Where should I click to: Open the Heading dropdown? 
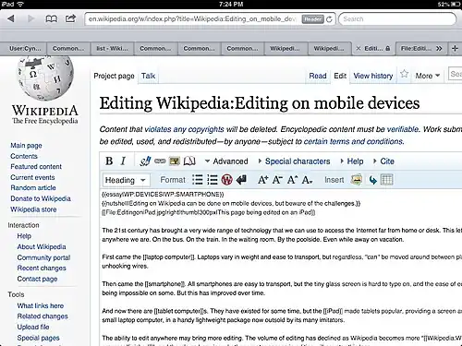tap(126, 180)
